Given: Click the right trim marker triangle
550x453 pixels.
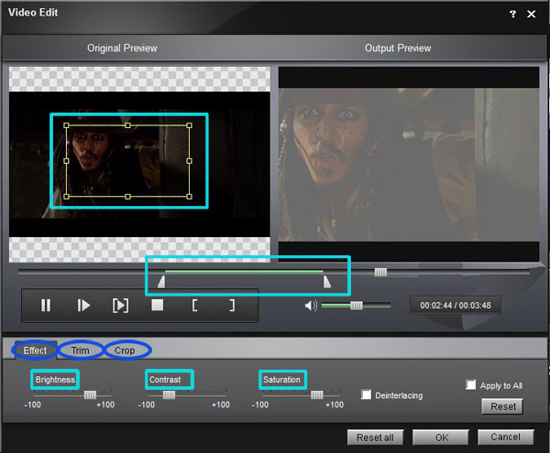Looking at the screenshot, I should pos(327,282).
